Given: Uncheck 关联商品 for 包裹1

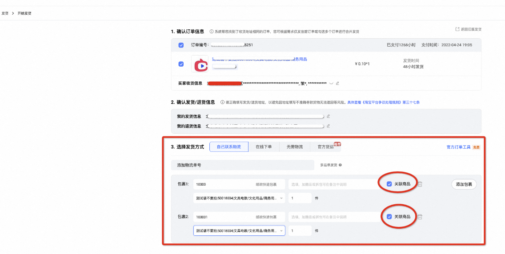Looking at the screenshot, I should pos(389,184).
